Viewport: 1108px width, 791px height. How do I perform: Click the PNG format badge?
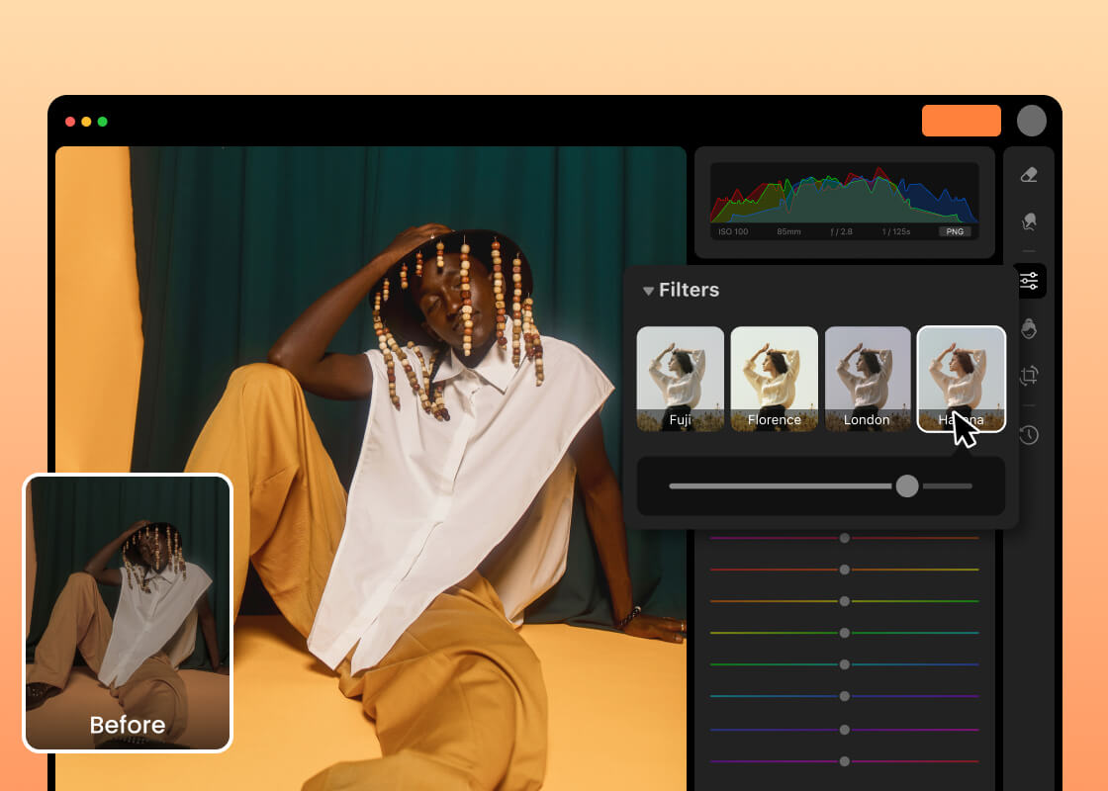[955, 231]
